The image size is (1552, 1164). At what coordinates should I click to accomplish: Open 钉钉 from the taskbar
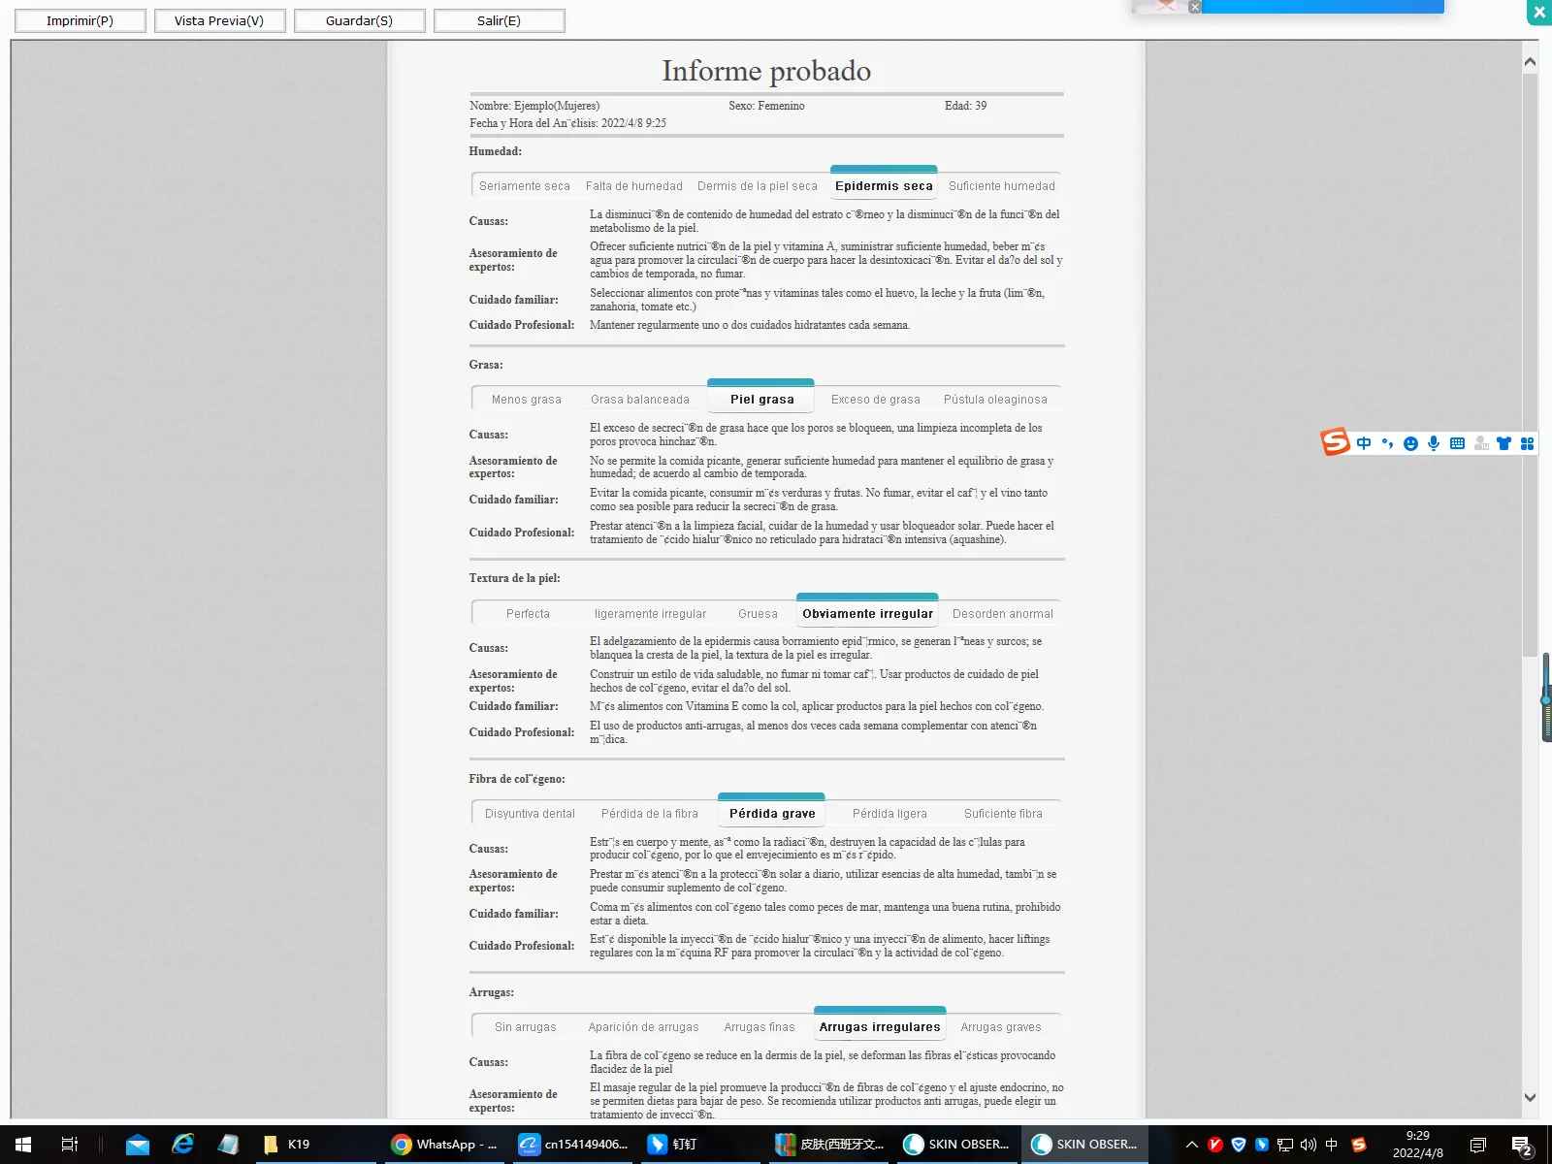[x=679, y=1145]
